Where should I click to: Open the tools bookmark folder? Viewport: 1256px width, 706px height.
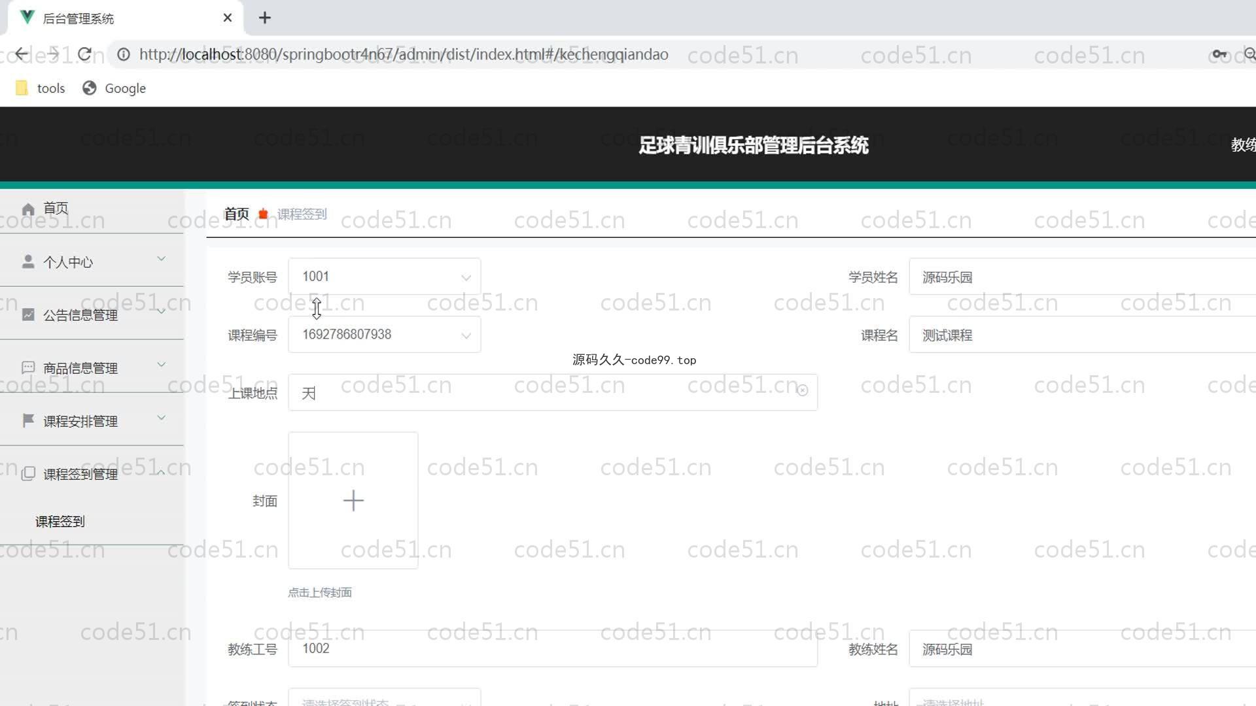(x=41, y=88)
